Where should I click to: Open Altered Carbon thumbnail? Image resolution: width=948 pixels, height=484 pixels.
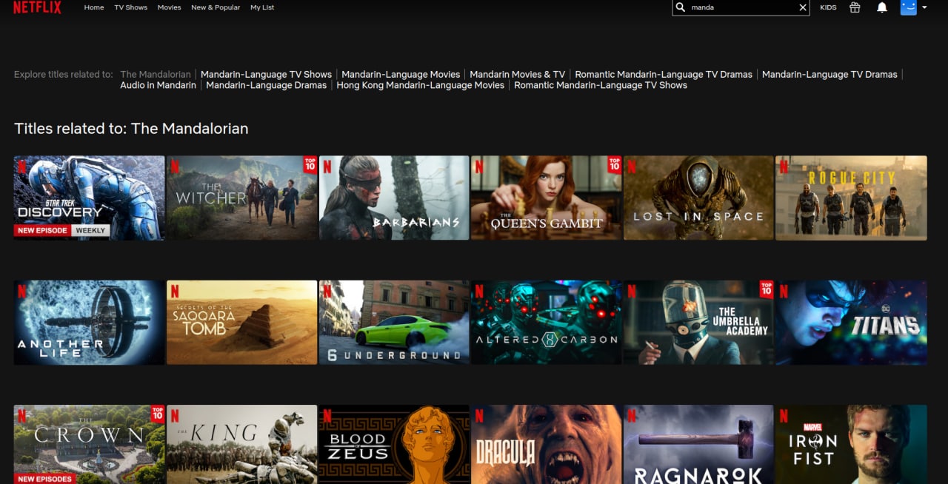[547, 322]
